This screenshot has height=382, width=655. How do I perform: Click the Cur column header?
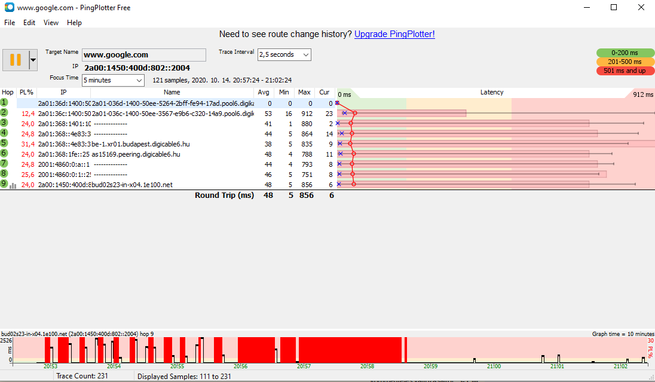click(x=325, y=93)
